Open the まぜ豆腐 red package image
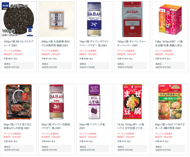The width and height of the screenshot is (190, 157). coord(132,102)
